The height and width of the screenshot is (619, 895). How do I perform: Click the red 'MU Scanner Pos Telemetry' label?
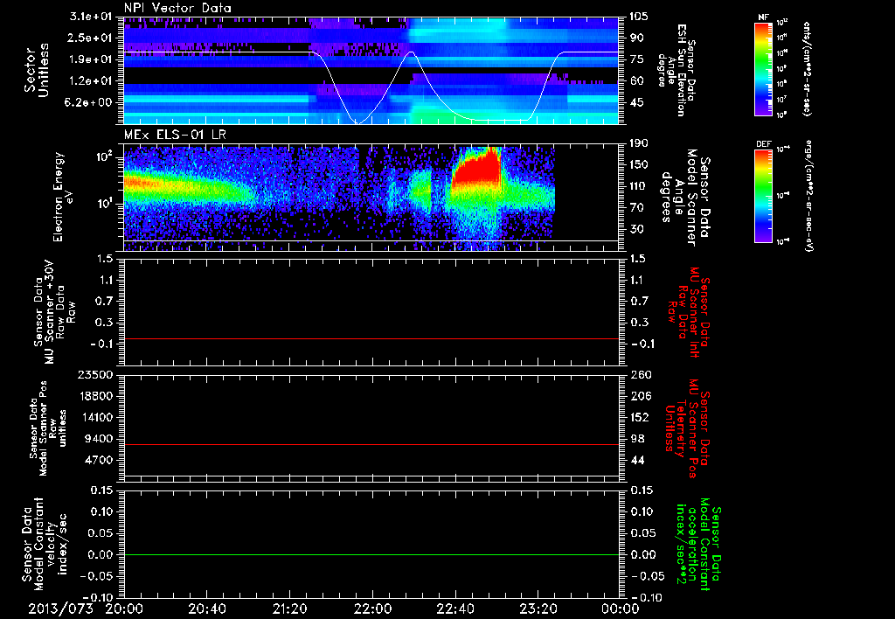pos(687,428)
